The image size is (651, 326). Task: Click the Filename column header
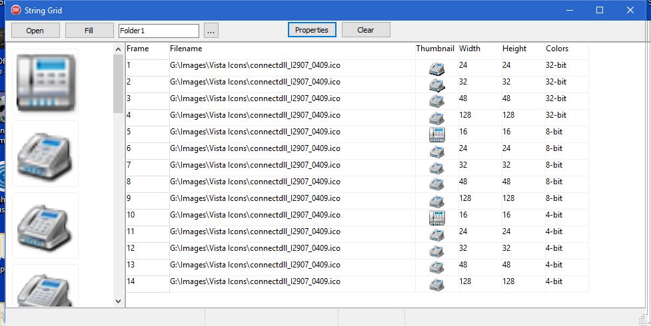[293, 50]
